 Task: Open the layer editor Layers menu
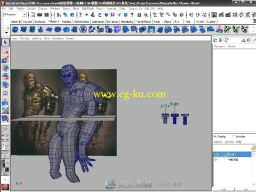pos(218,142)
